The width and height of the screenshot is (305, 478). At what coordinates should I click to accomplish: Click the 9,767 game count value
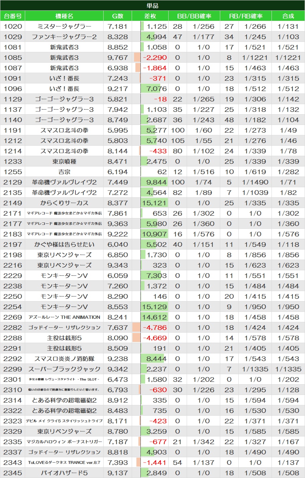click(x=118, y=58)
